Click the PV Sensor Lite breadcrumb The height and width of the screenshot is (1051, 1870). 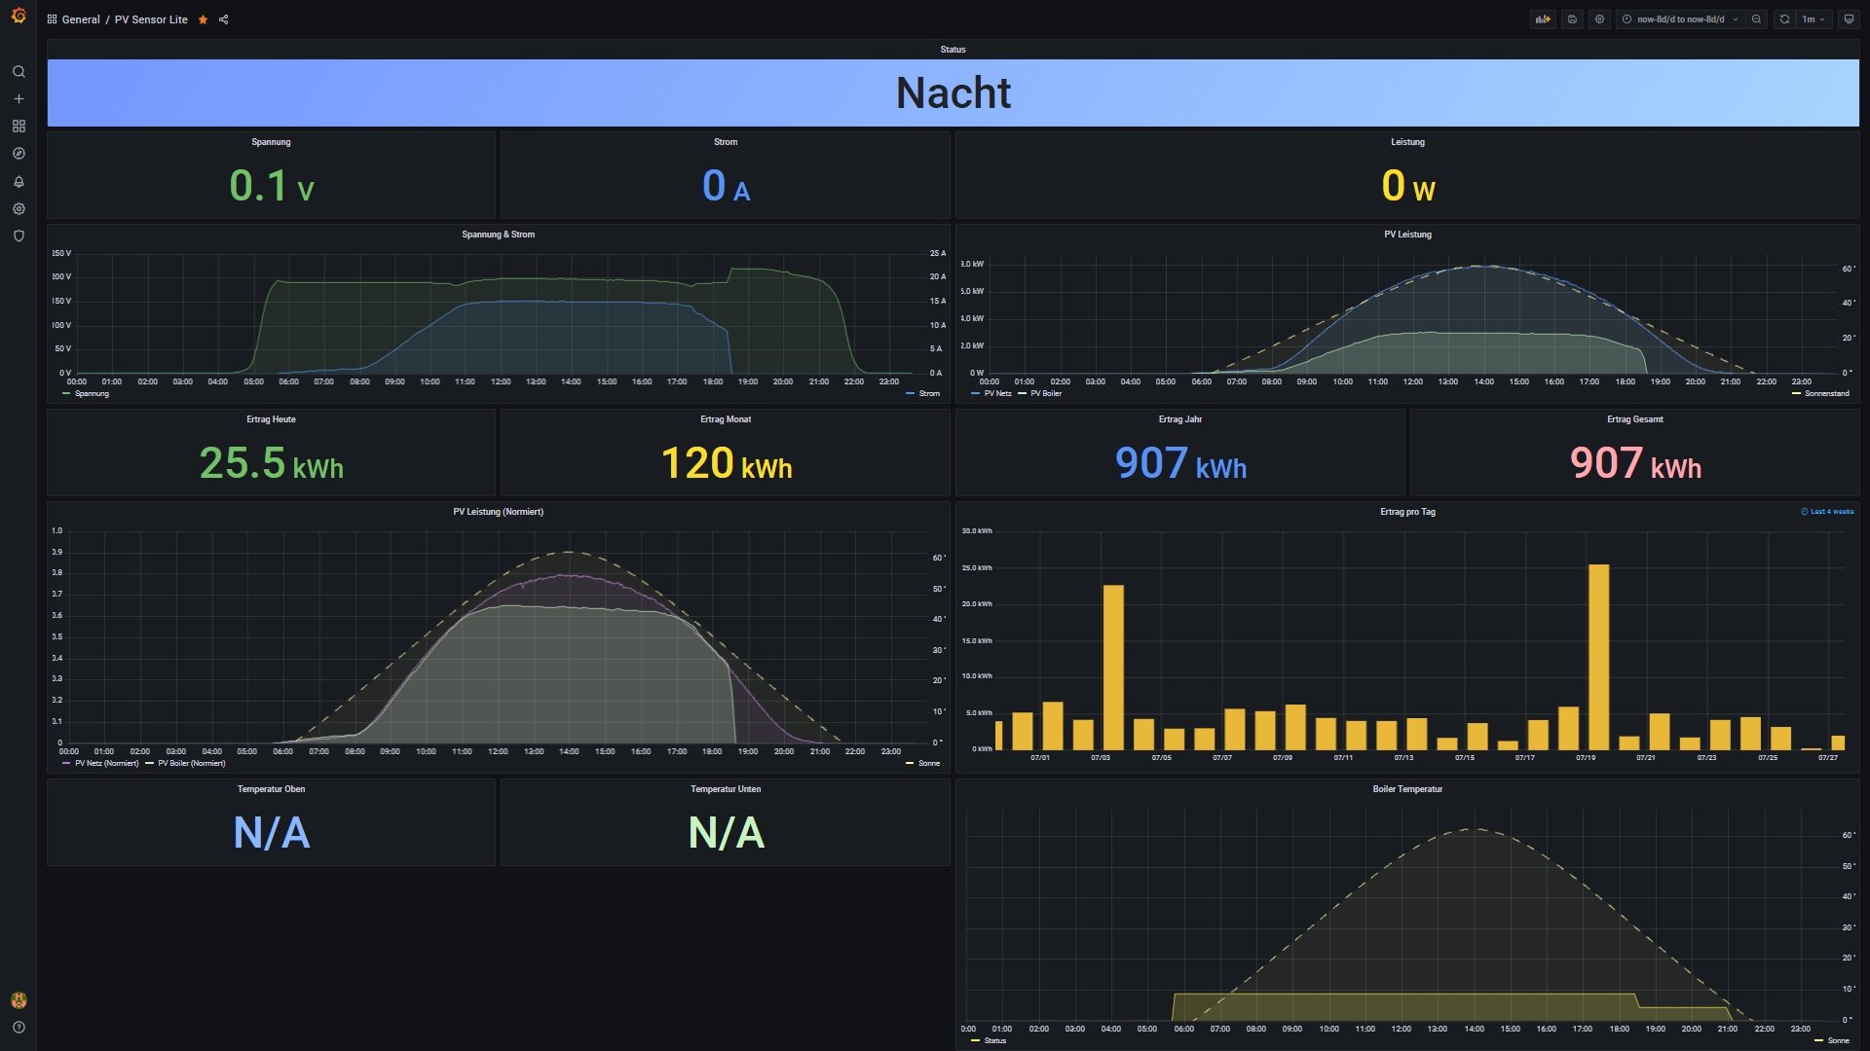(151, 19)
